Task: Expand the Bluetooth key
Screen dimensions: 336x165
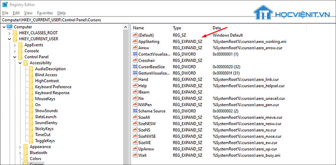Action: pyautogui.click(x=20, y=153)
